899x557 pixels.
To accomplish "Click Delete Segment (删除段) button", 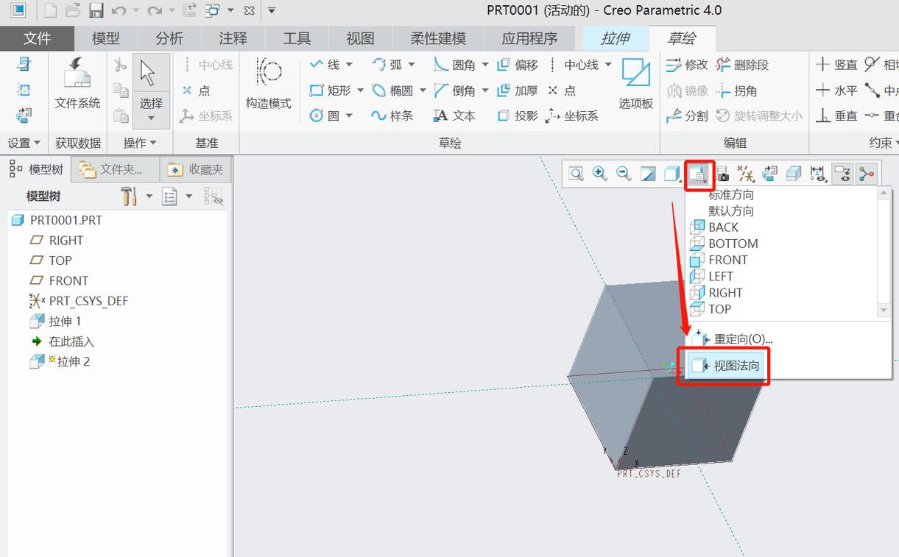I will (742, 65).
